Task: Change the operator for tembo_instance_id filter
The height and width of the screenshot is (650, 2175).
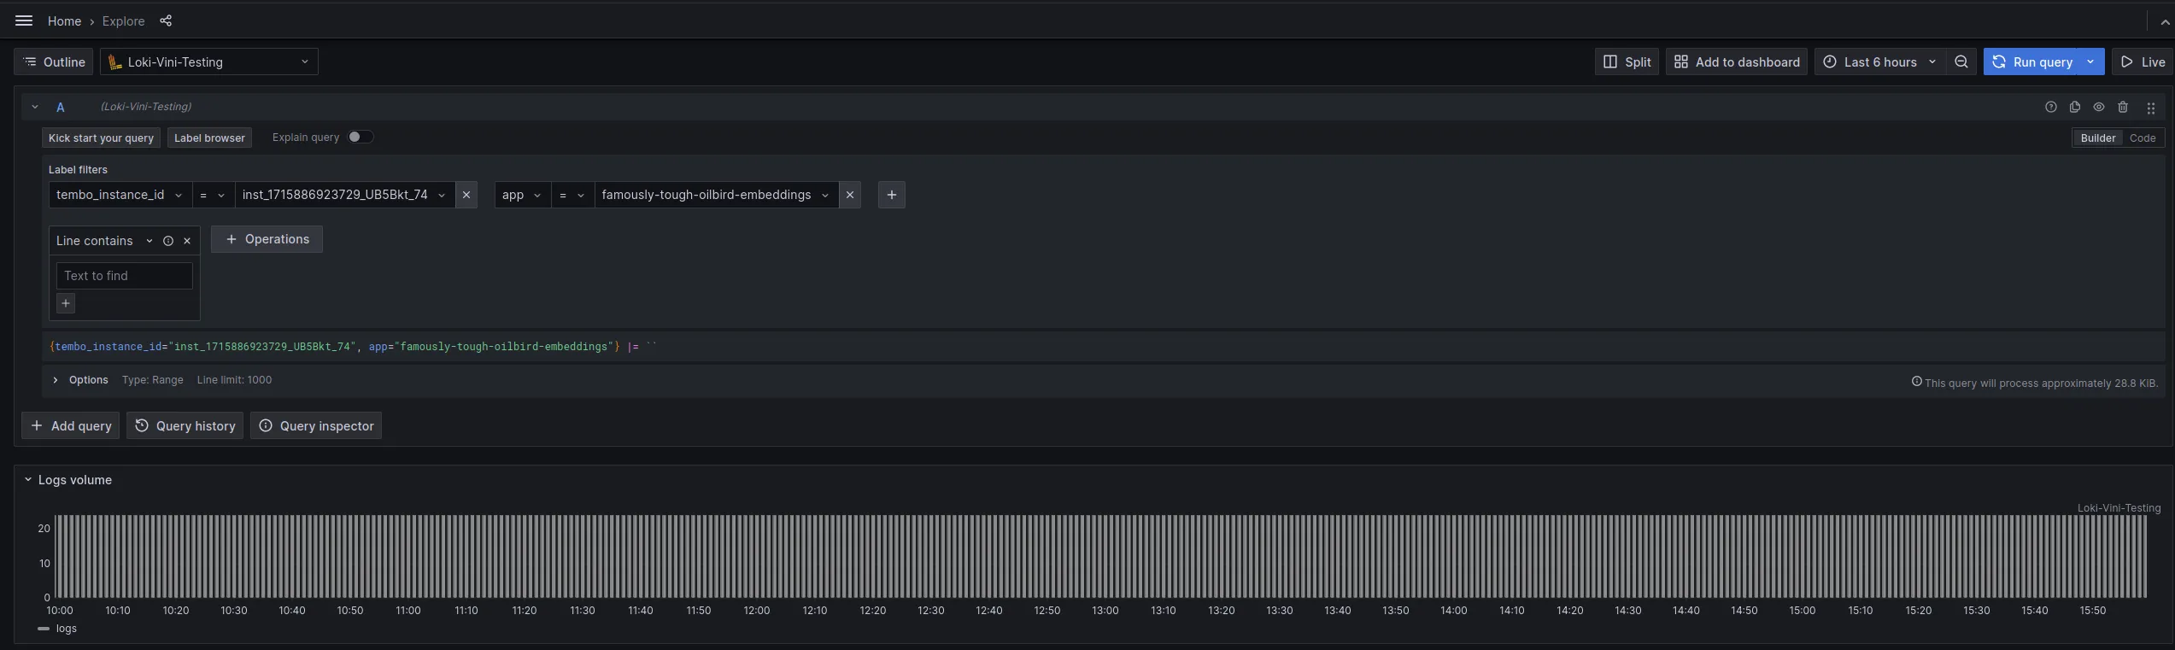Action: (x=213, y=195)
